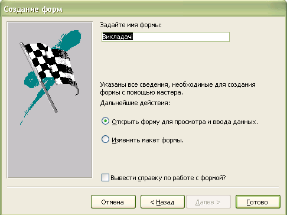Click the 'Создание форм' title bar text
Viewport: 287px width, 215px height.
[33, 9]
